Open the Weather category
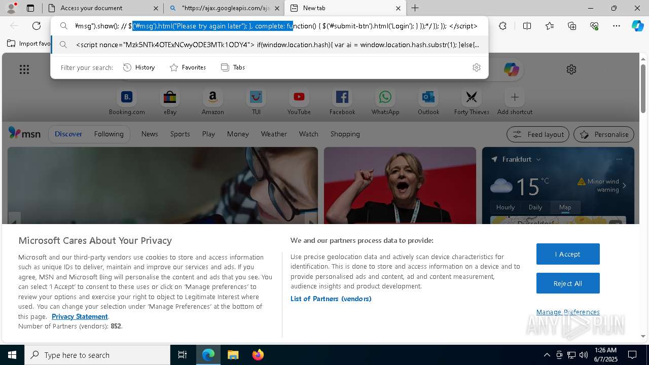Viewport: 649px width, 365px height. point(274,134)
